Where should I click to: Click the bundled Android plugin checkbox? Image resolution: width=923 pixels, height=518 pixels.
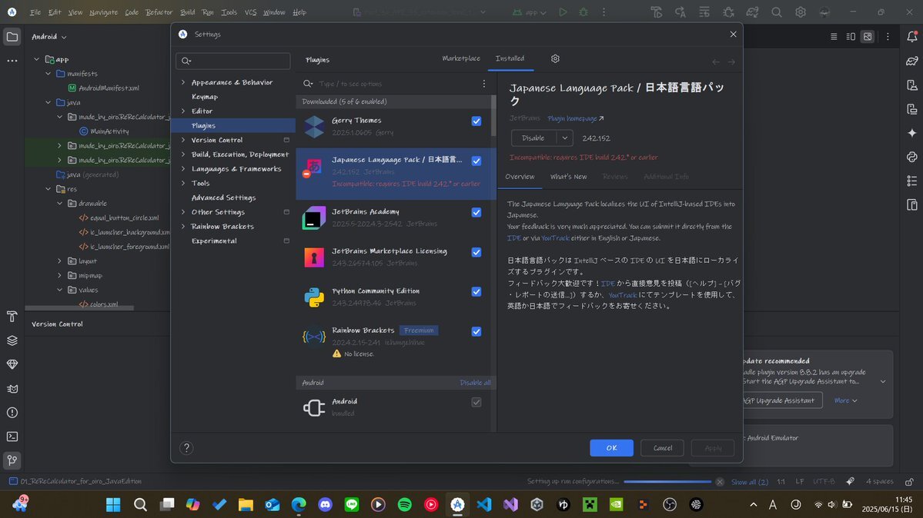[477, 402]
